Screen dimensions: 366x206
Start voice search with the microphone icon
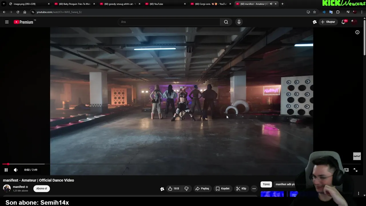239,22
